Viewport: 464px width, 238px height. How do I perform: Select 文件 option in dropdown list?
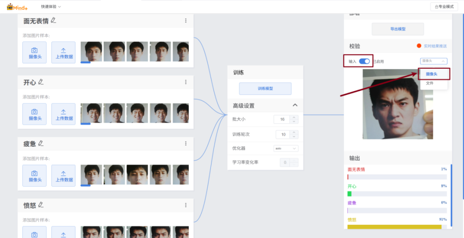pos(434,83)
